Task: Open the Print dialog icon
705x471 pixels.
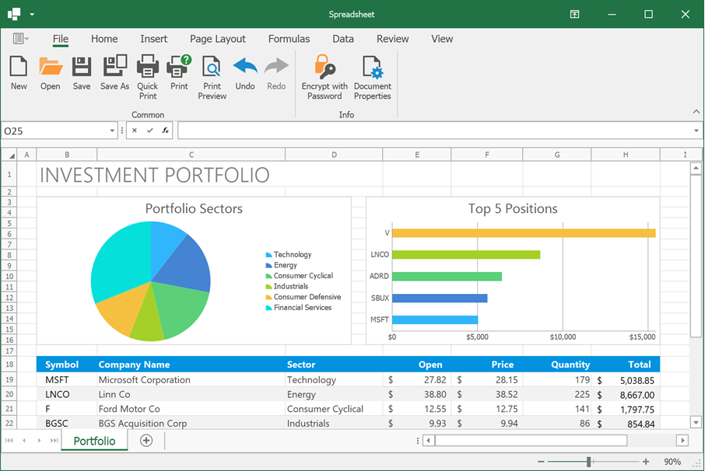Action: pos(179,73)
